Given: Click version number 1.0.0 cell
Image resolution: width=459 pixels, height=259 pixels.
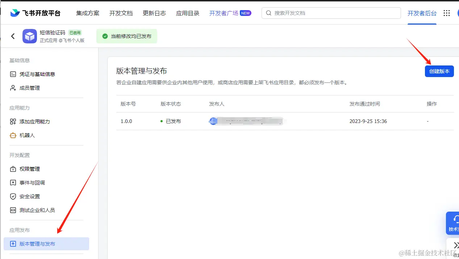Looking at the screenshot, I should [x=126, y=121].
